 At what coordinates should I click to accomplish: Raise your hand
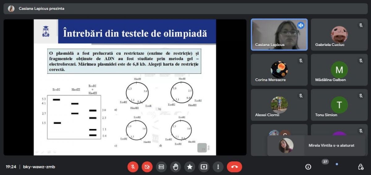pyautogui.click(x=176, y=167)
